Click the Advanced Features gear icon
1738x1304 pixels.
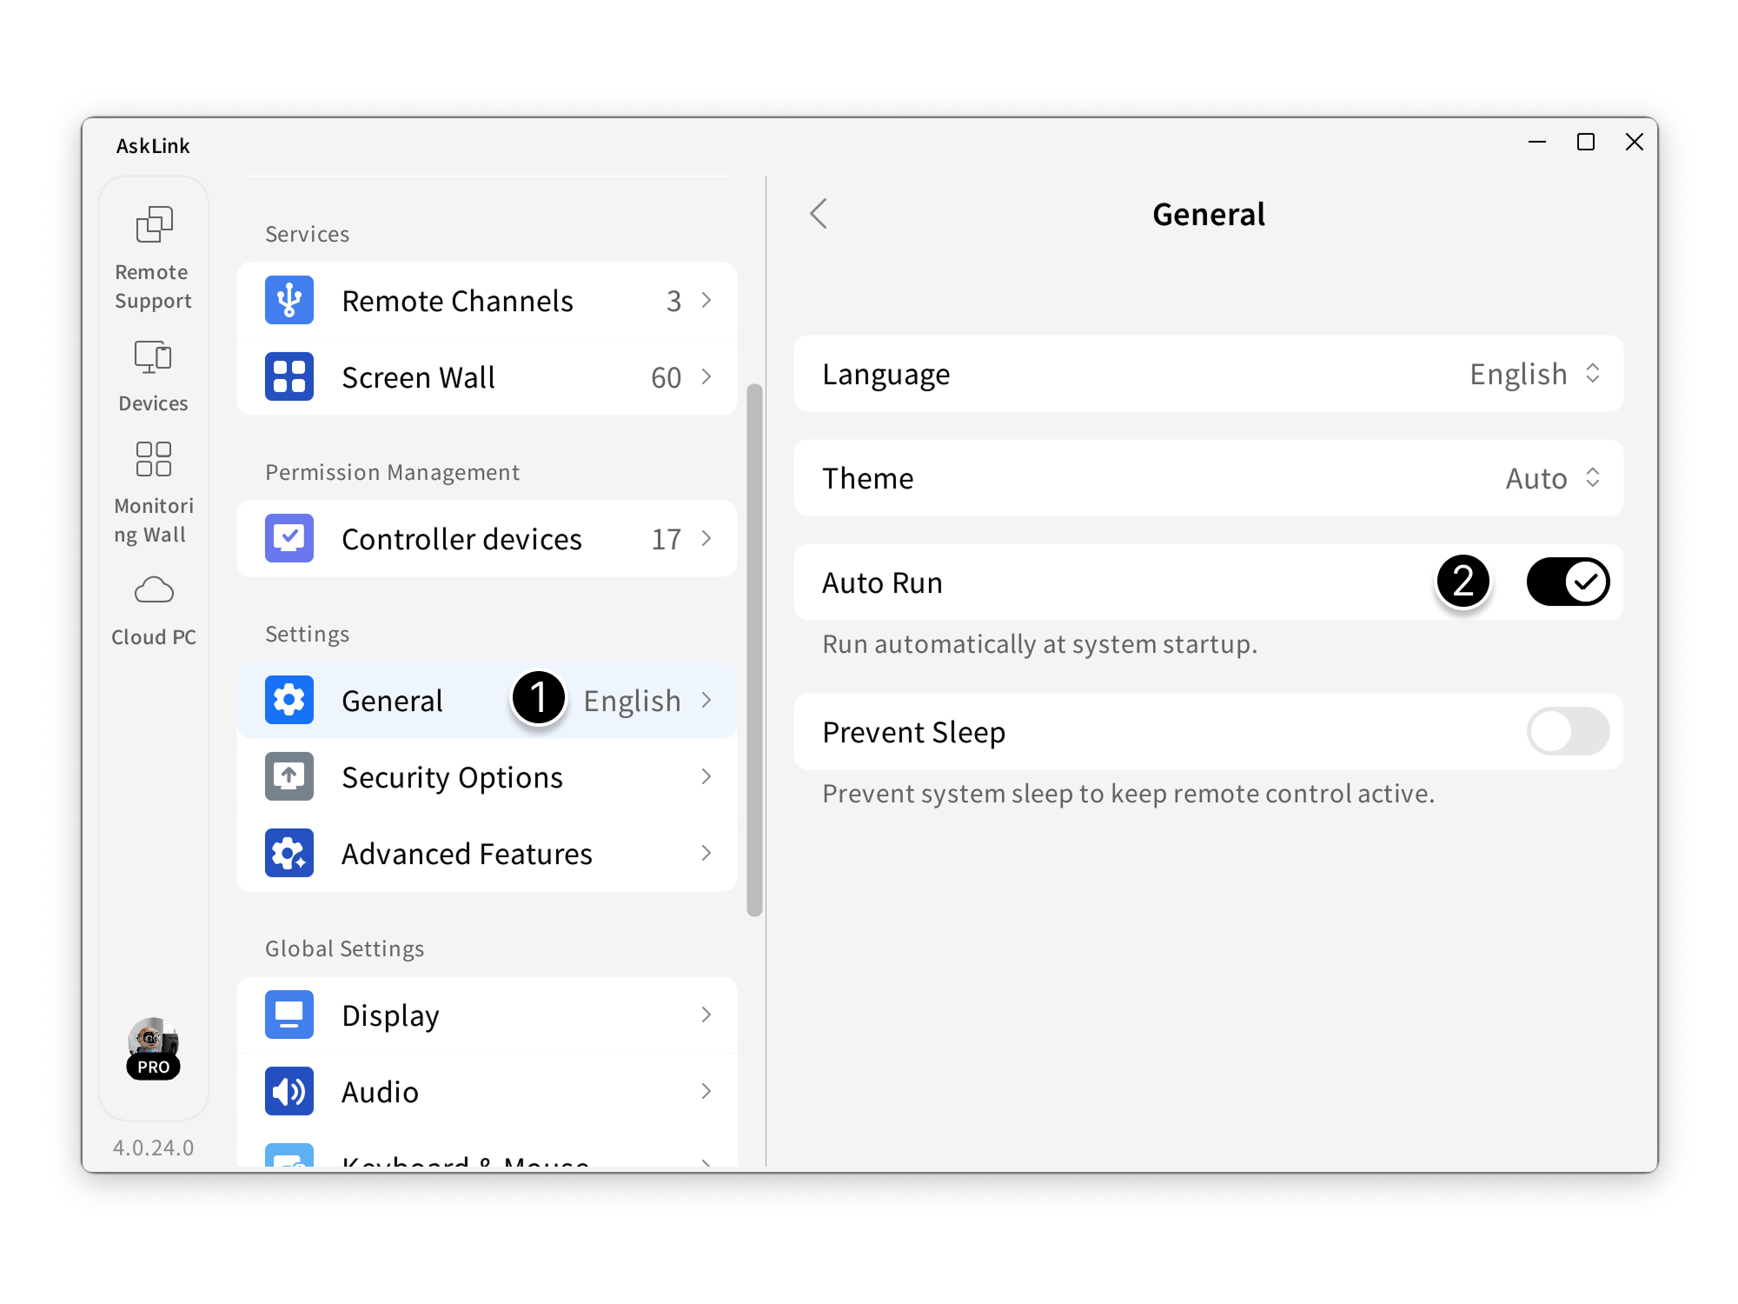(x=289, y=854)
